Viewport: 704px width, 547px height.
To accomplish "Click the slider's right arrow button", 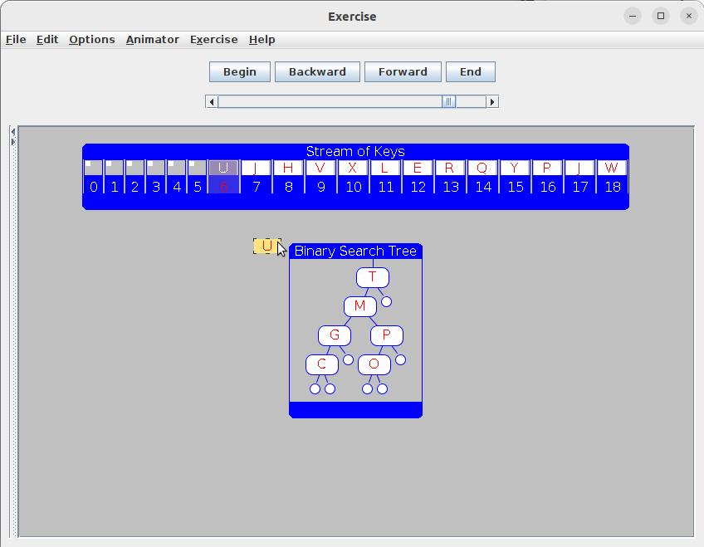I will click(492, 101).
